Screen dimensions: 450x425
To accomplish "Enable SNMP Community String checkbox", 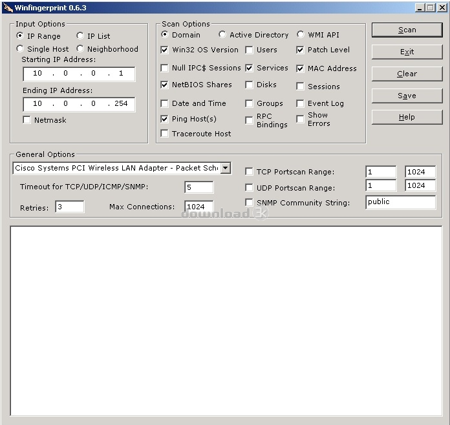I will [x=249, y=202].
